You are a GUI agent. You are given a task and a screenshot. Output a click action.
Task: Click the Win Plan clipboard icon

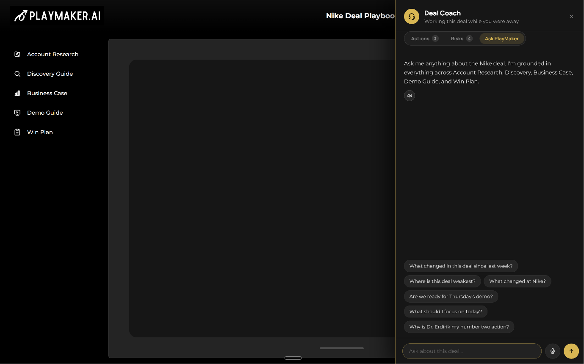(17, 132)
